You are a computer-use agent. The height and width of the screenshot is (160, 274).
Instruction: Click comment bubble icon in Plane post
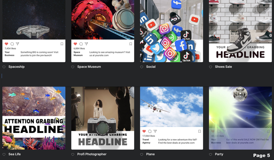[x=150, y=131]
